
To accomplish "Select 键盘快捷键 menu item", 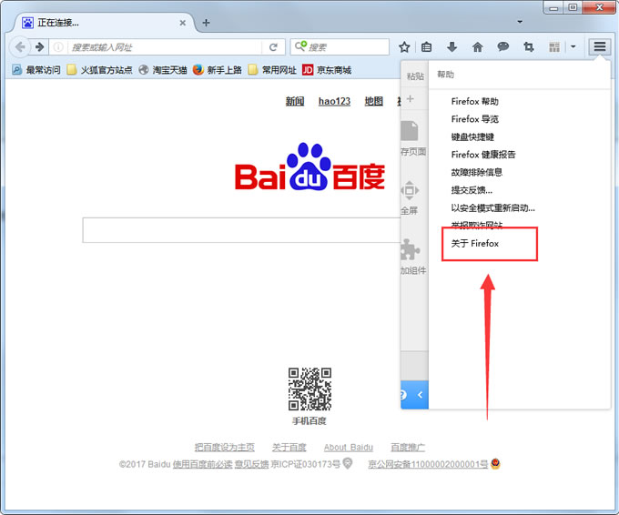I will 472,136.
